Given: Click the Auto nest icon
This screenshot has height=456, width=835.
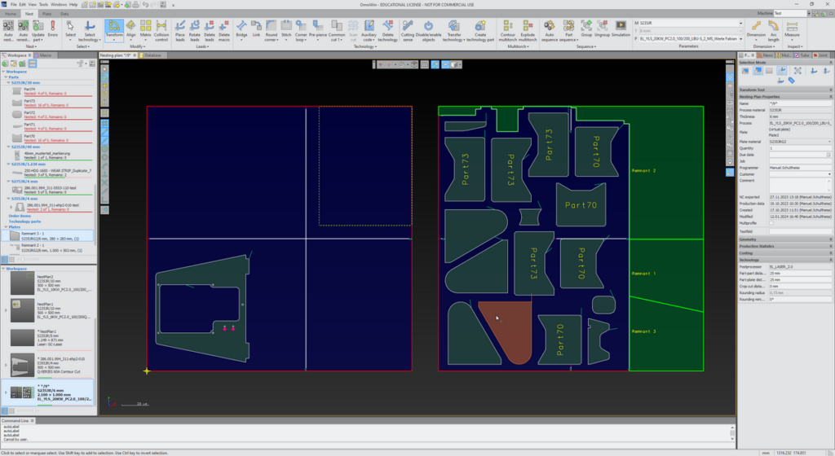Looking at the screenshot, I should pos(8,28).
